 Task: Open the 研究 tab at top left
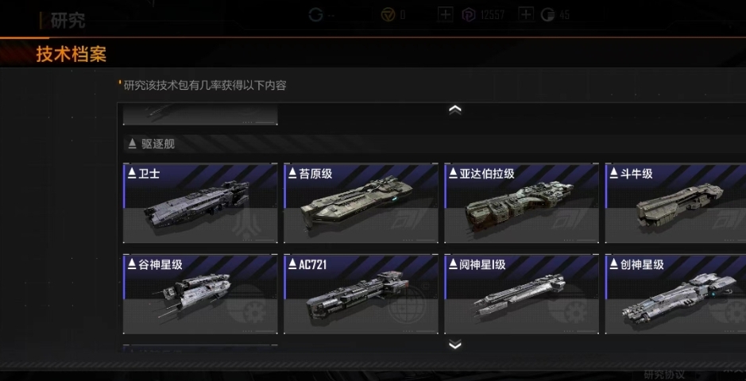pos(68,21)
